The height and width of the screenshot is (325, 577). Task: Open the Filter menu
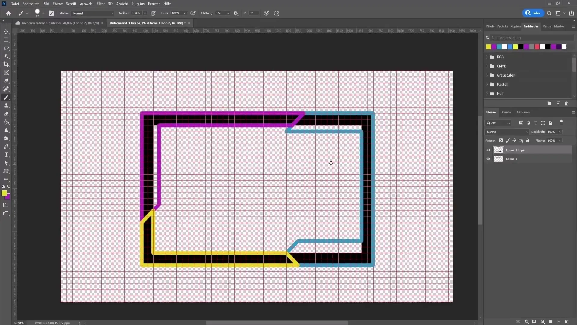(x=101, y=4)
